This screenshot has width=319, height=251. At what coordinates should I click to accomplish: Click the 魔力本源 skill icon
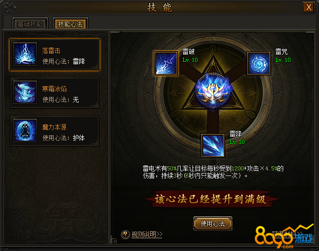25,131
